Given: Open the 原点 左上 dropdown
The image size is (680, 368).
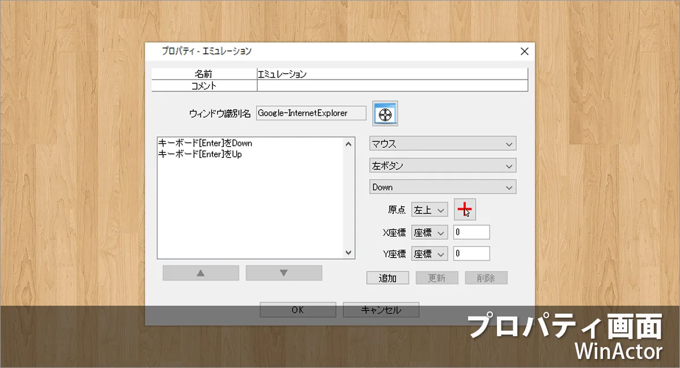Looking at the screenshot, I should click(x=430, y=210).
